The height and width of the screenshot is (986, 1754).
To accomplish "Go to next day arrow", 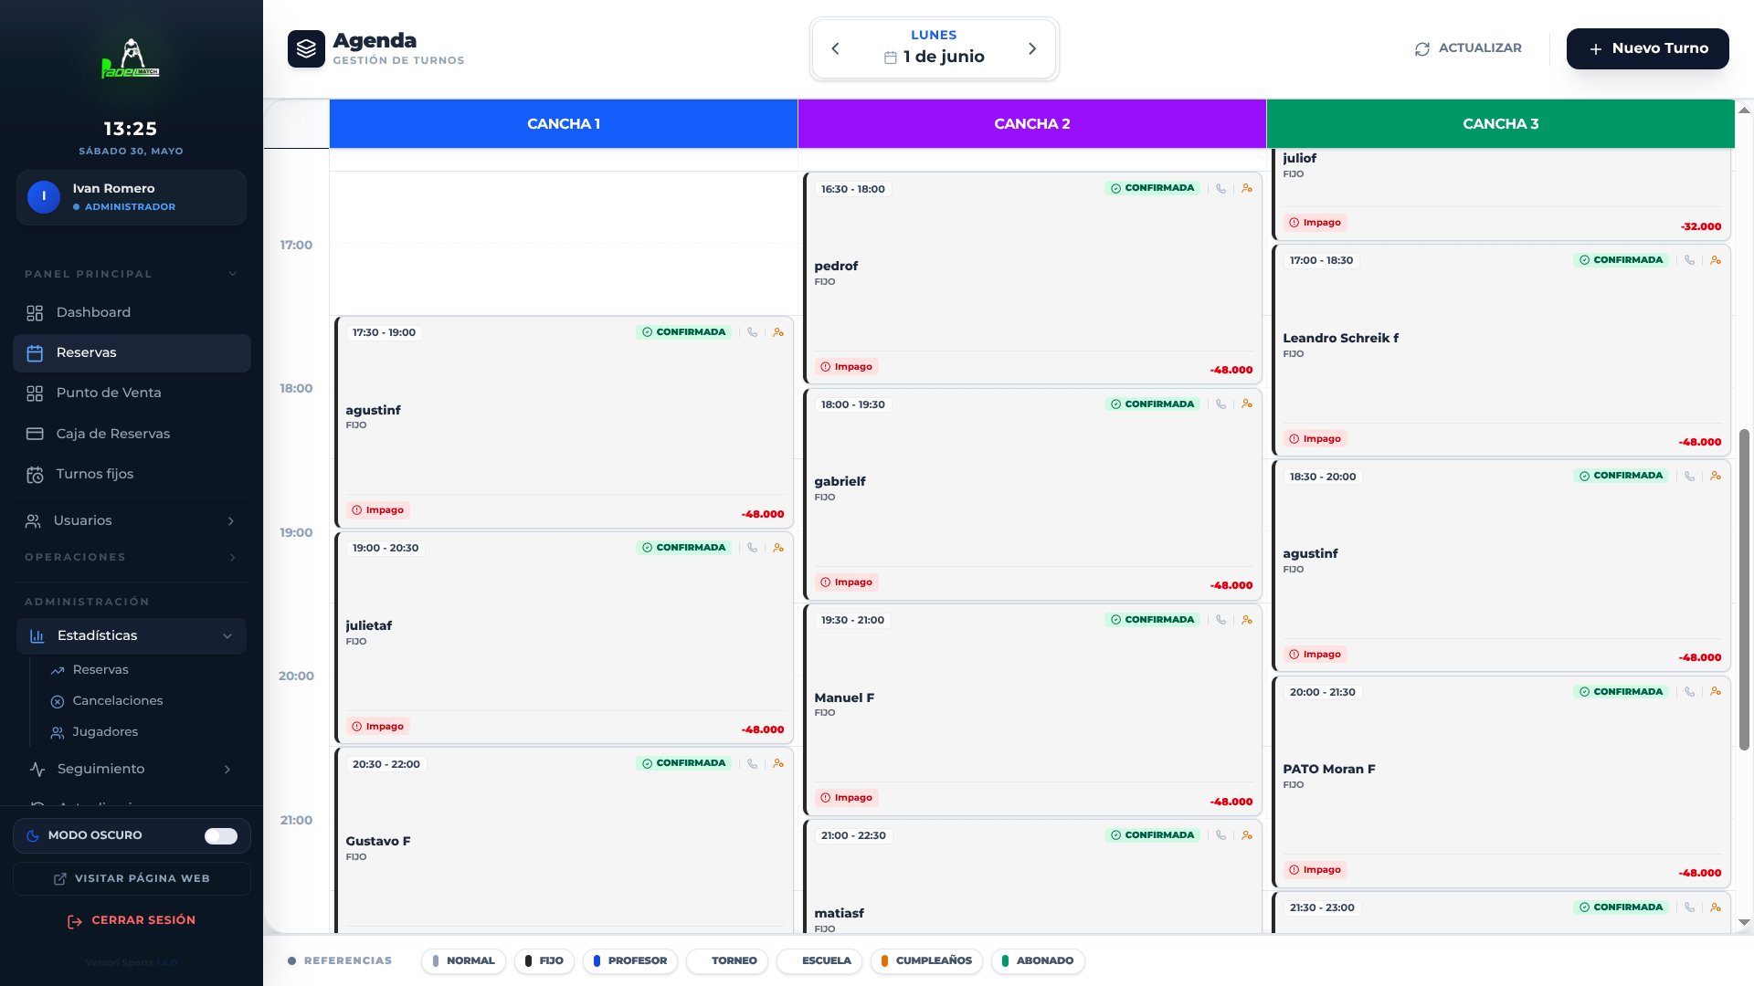I will [1032, 48].
